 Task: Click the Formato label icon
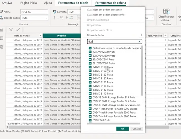(x=54, y=12)
